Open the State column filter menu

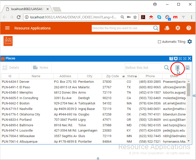(136, 76)
